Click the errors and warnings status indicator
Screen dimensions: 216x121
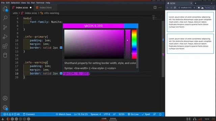click(x=8, y=114)
